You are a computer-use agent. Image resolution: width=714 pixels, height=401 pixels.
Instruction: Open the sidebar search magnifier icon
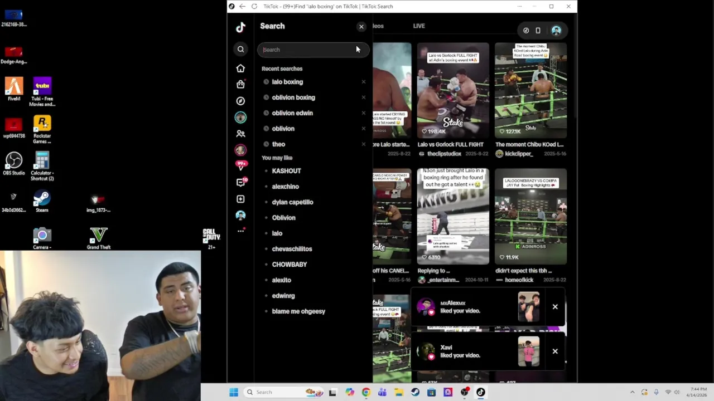(240, 50)
